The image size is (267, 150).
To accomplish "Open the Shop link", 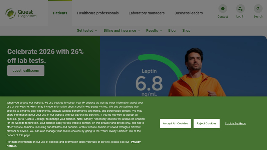I will click(x=186, y=30).
